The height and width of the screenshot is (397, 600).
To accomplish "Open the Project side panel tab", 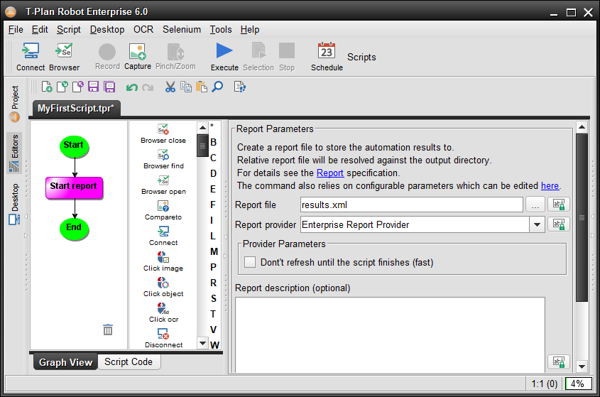I will (x=15, y=103).
